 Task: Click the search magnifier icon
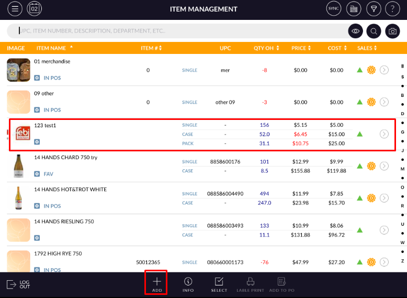click(x=374, y=31)
